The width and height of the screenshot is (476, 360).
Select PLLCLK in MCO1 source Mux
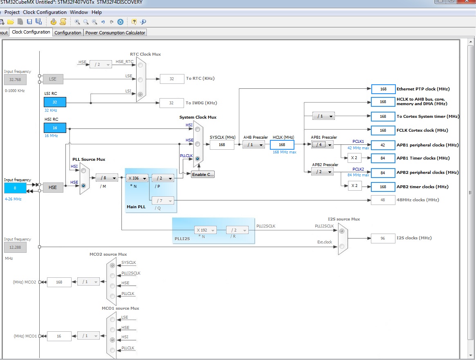click(x=112, y=350)
